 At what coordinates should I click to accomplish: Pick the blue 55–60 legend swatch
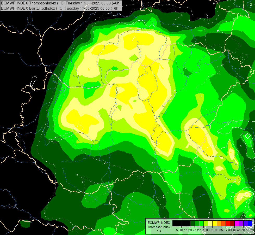[250, 223]
